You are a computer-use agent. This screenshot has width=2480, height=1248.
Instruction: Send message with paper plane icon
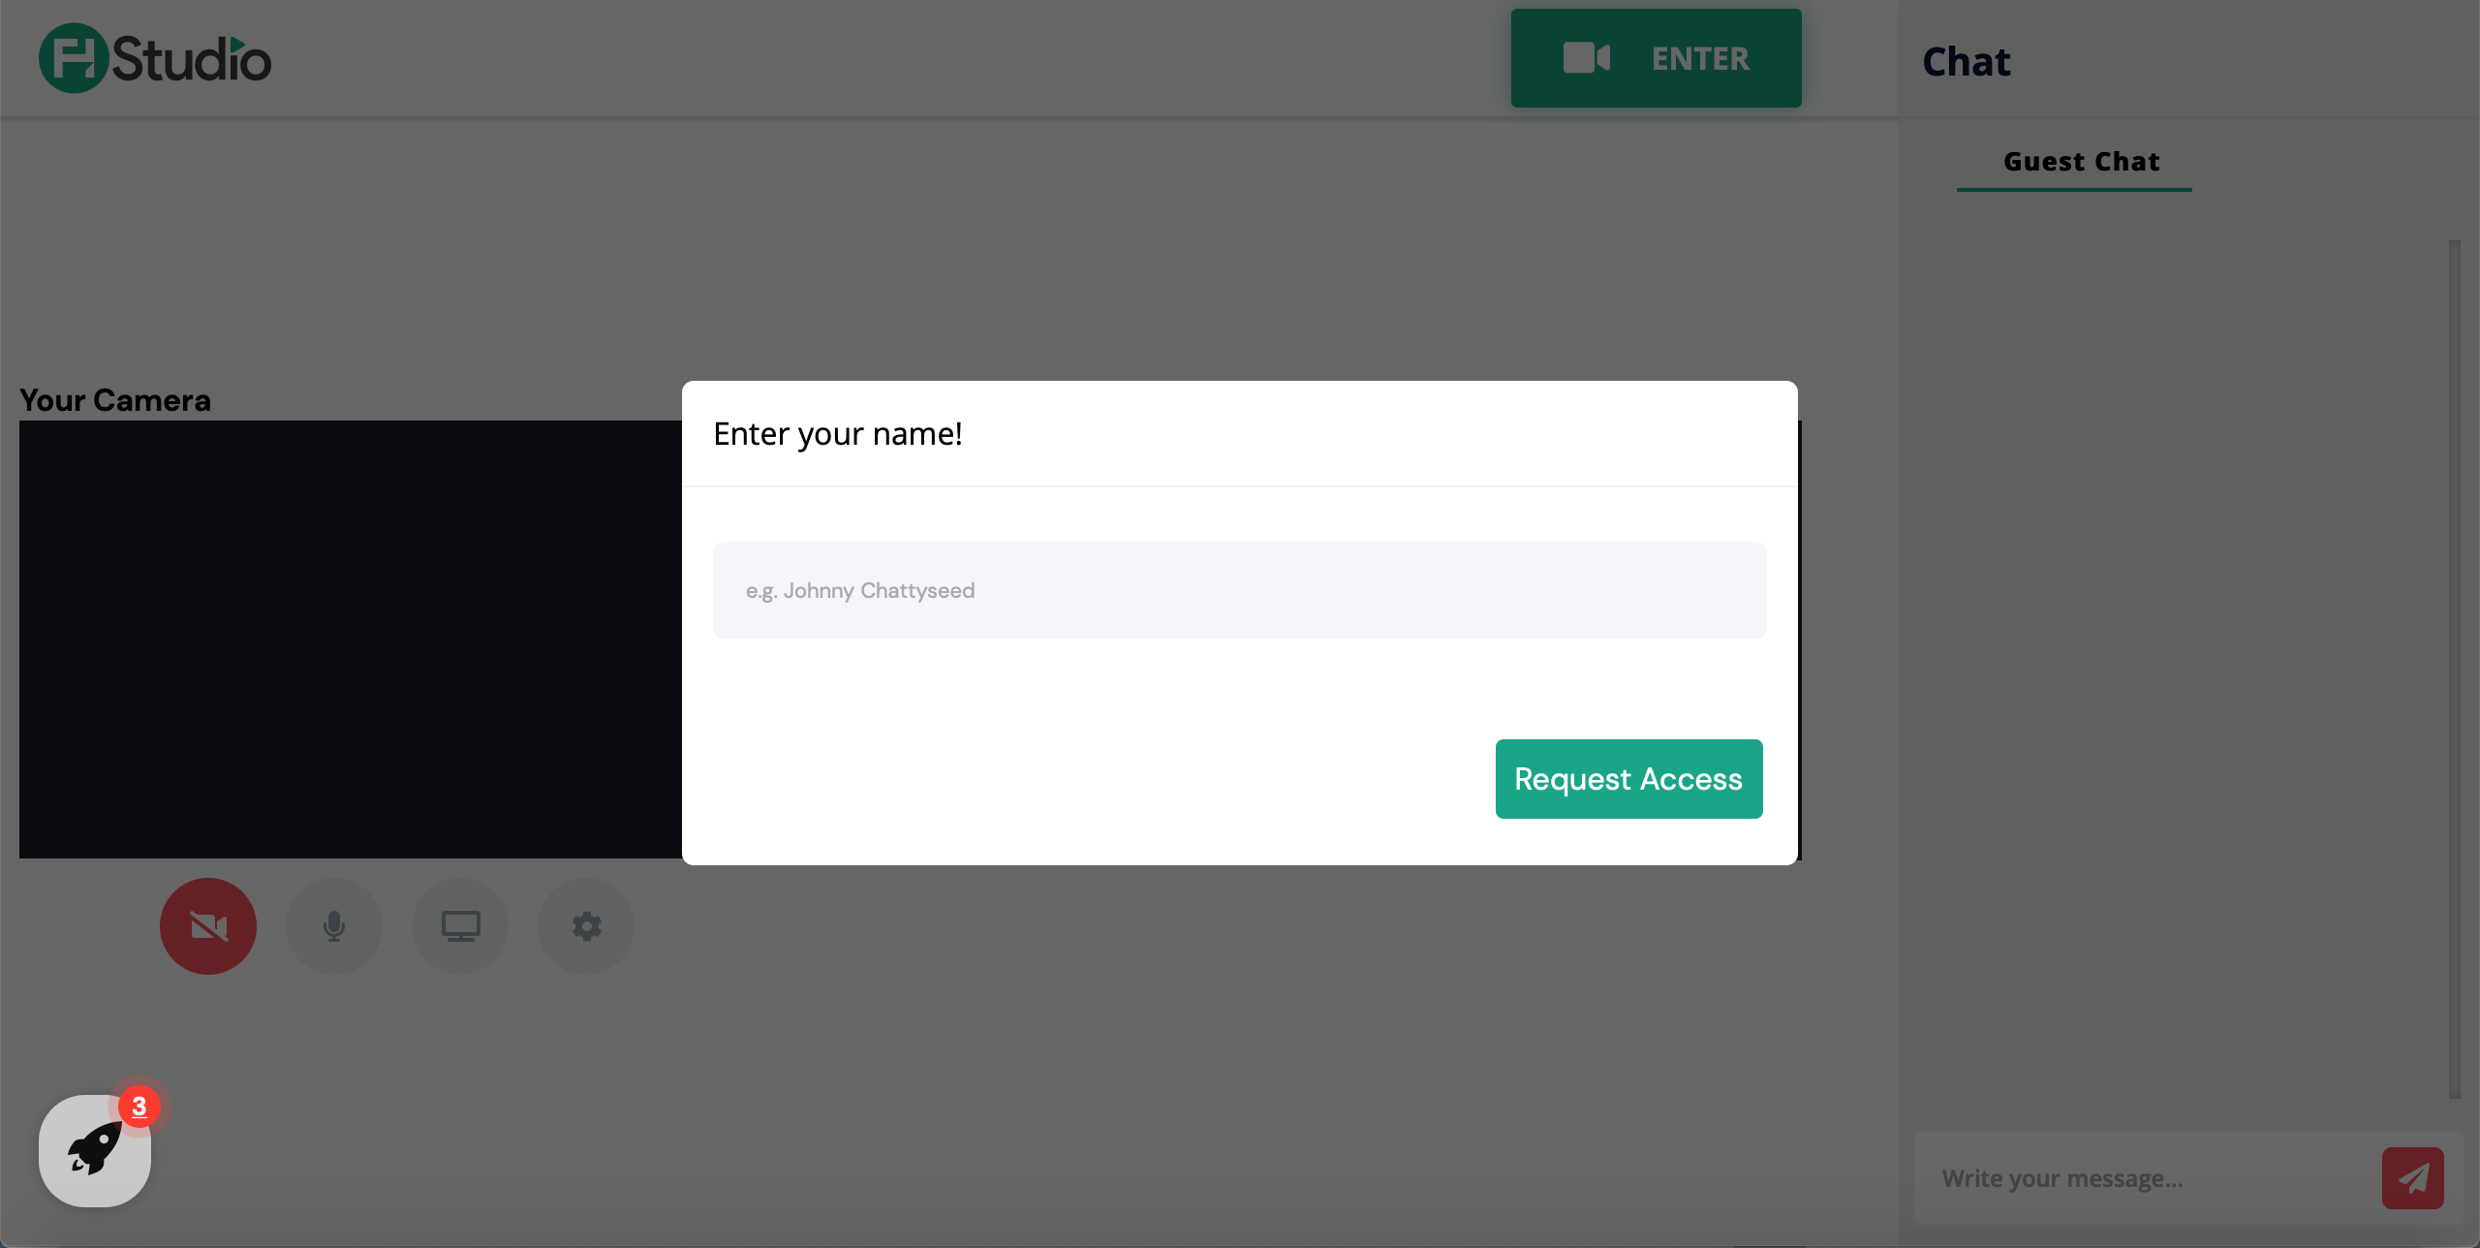(2412, 1178)
